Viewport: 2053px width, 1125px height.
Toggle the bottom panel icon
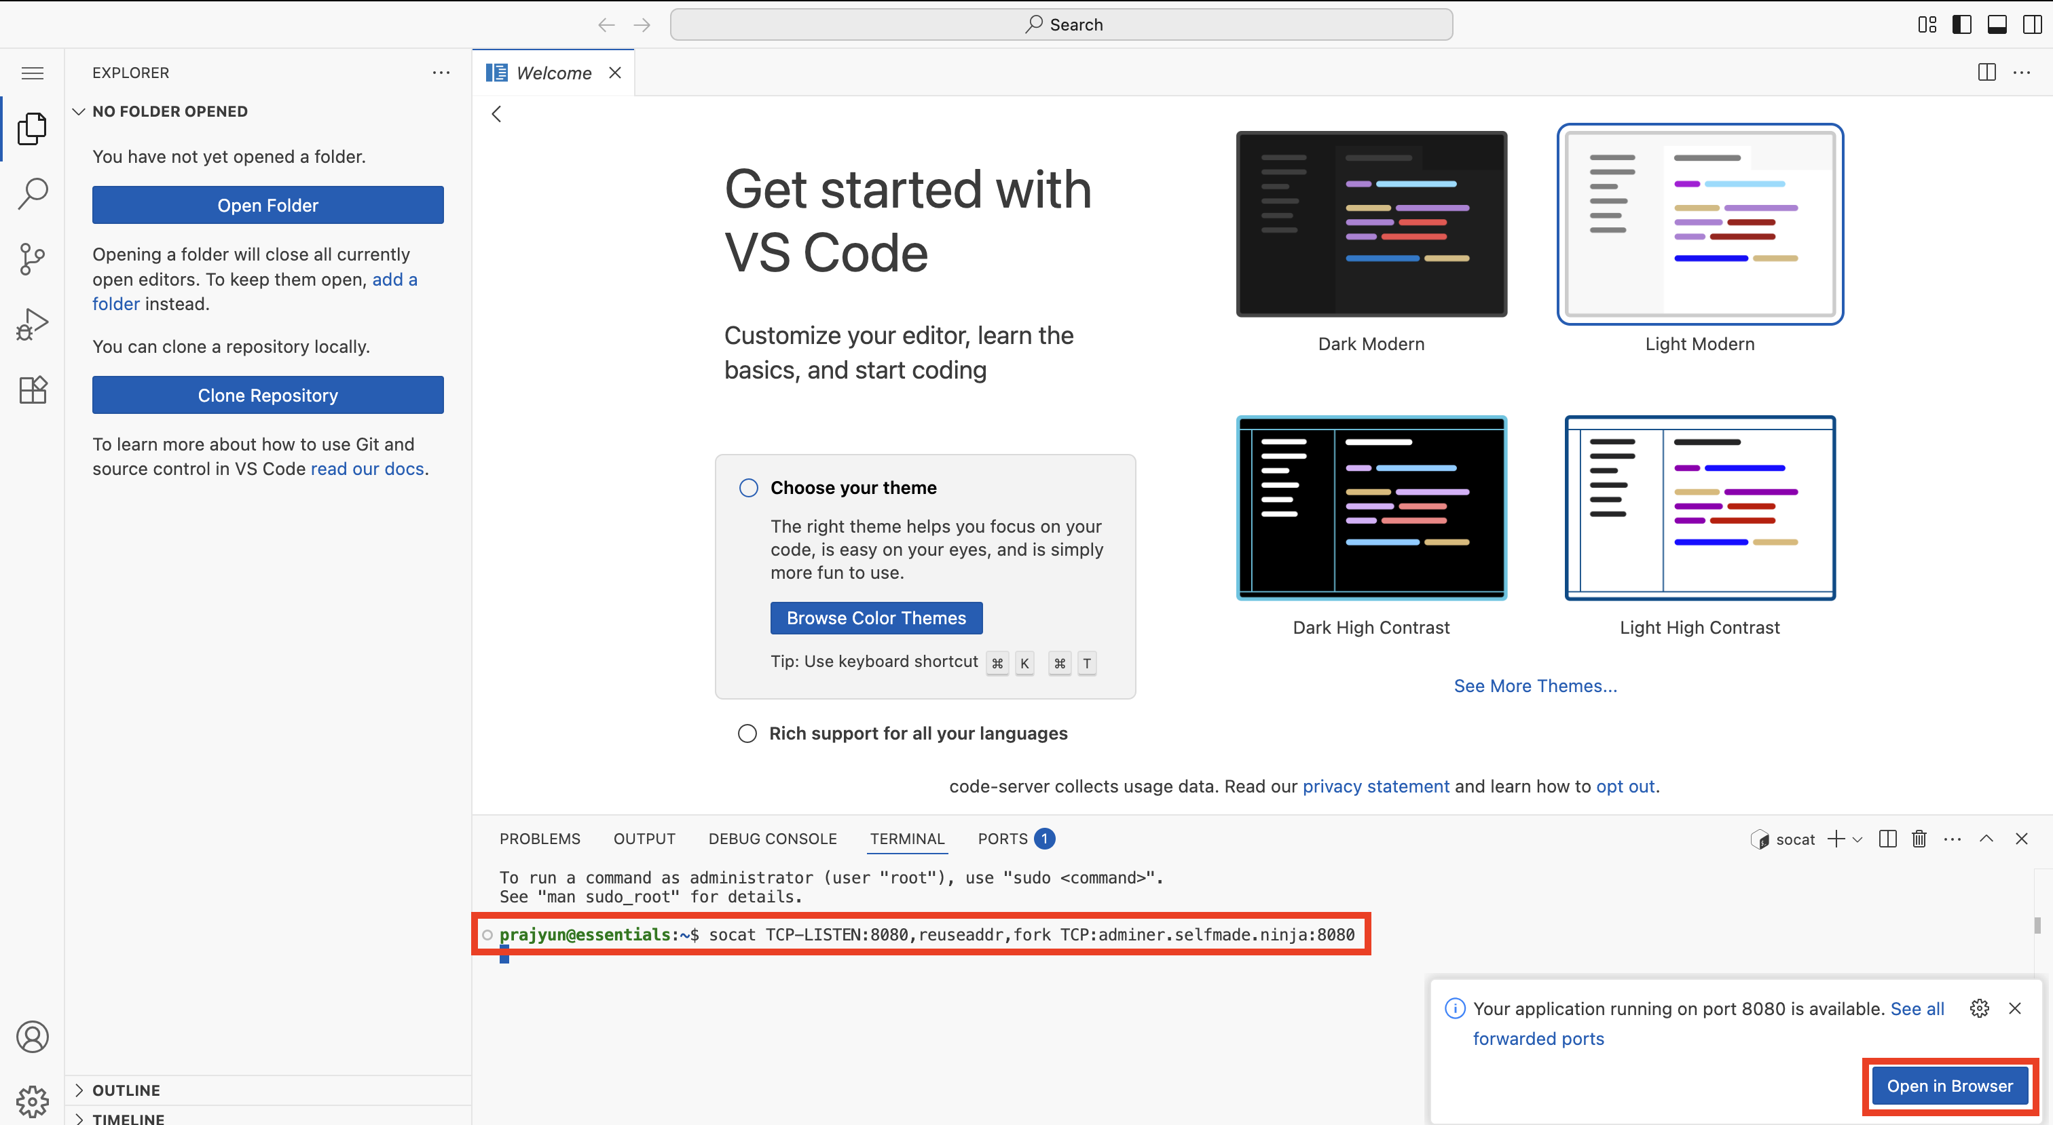coord(1997,24)
